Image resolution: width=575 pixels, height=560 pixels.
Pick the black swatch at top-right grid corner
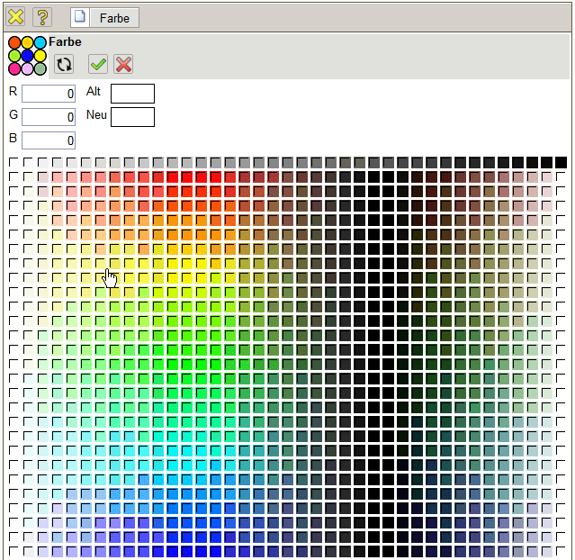(562, 162)
